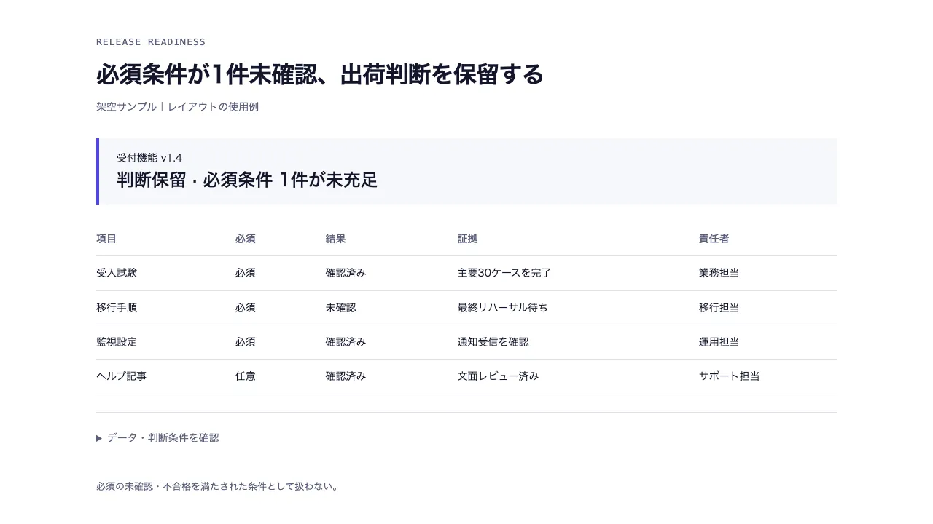Click the 移行担当 owner cell
Screen dimensions: 933x524
pyautogui.click(x=719, y=308)
